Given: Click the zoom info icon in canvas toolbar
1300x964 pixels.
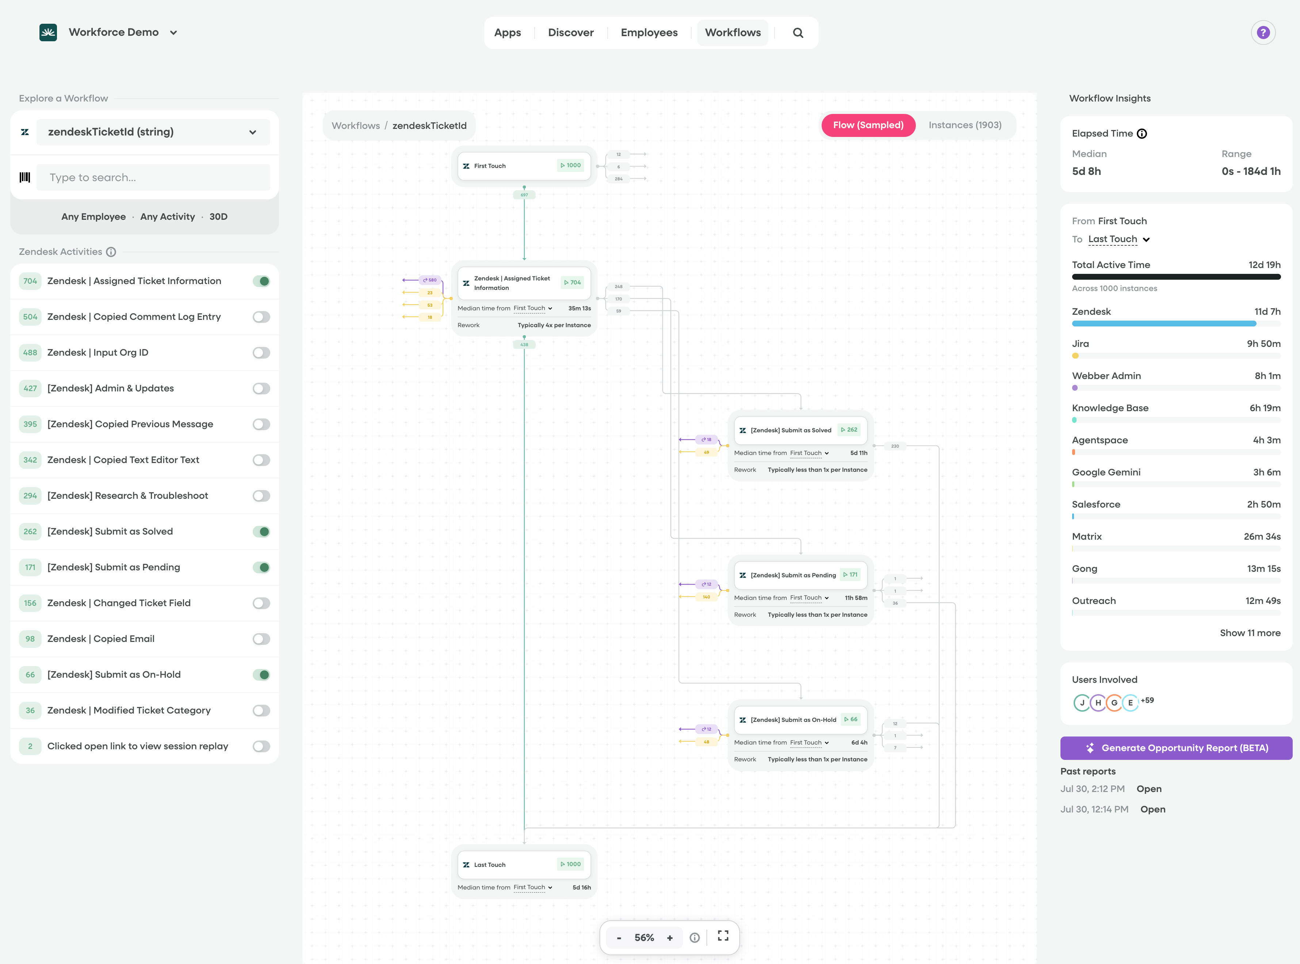Looking at the screenshot, I should 694,938.
